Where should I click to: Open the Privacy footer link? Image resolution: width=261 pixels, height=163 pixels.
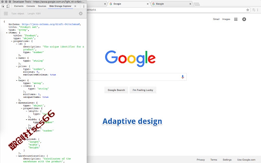(201, 160)
